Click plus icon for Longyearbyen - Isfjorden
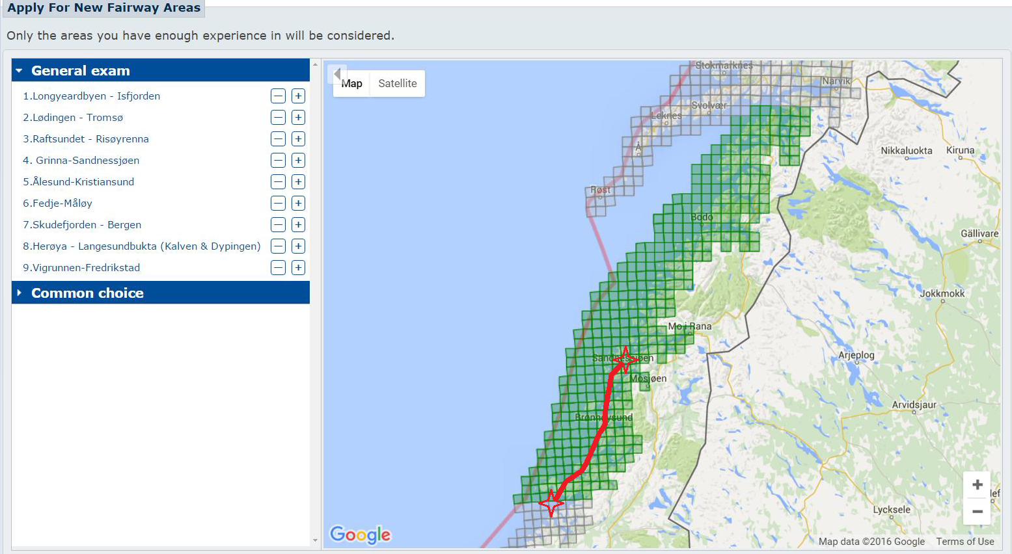 pyautogui.click(x=298, y=96)
